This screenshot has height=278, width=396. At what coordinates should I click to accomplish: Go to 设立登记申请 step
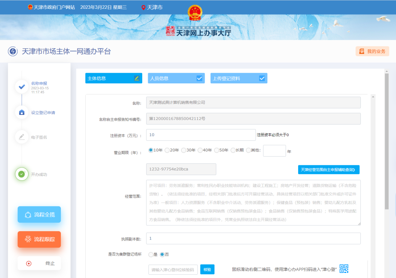point(43,113)
